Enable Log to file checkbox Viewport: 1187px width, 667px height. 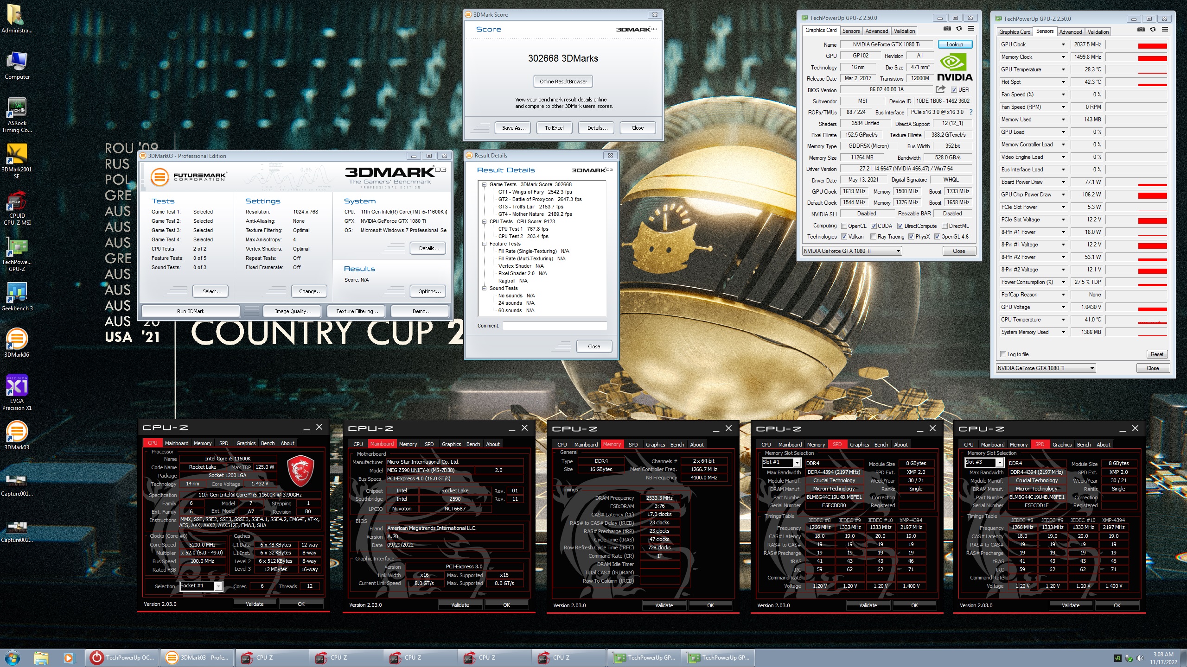[1003, 354]
